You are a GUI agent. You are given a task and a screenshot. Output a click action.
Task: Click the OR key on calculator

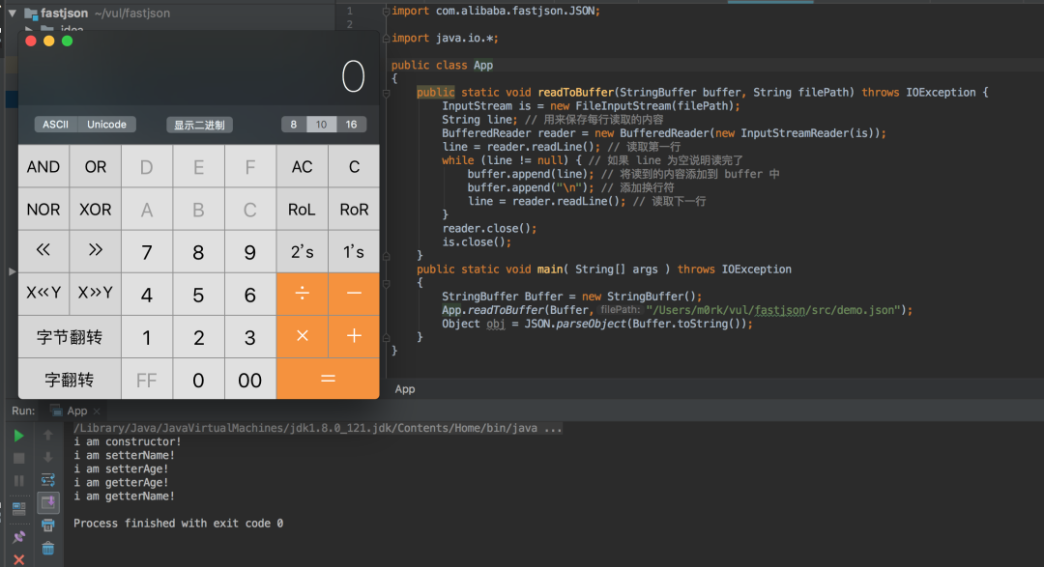95,166
